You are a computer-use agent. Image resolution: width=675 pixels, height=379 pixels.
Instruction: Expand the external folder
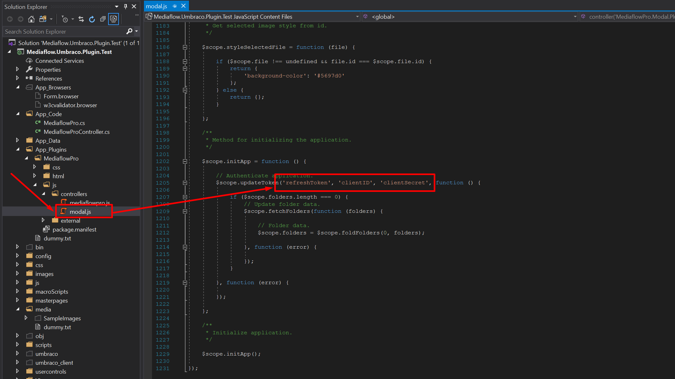(x=43, y=220)
